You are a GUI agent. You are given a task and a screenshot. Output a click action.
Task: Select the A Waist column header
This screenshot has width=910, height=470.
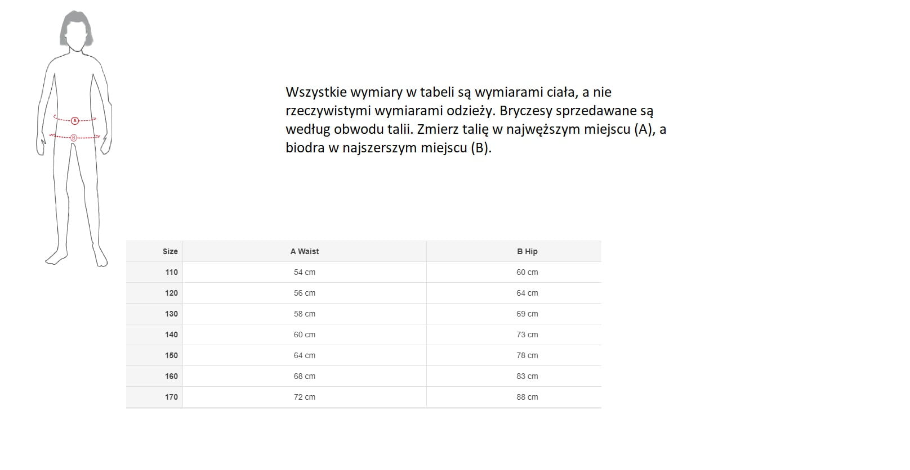[x=305, y=251]
